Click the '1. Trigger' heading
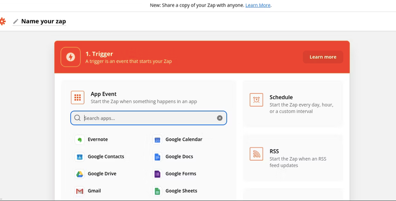This screenshot has width=396, height=201. (x=99, y=54)
